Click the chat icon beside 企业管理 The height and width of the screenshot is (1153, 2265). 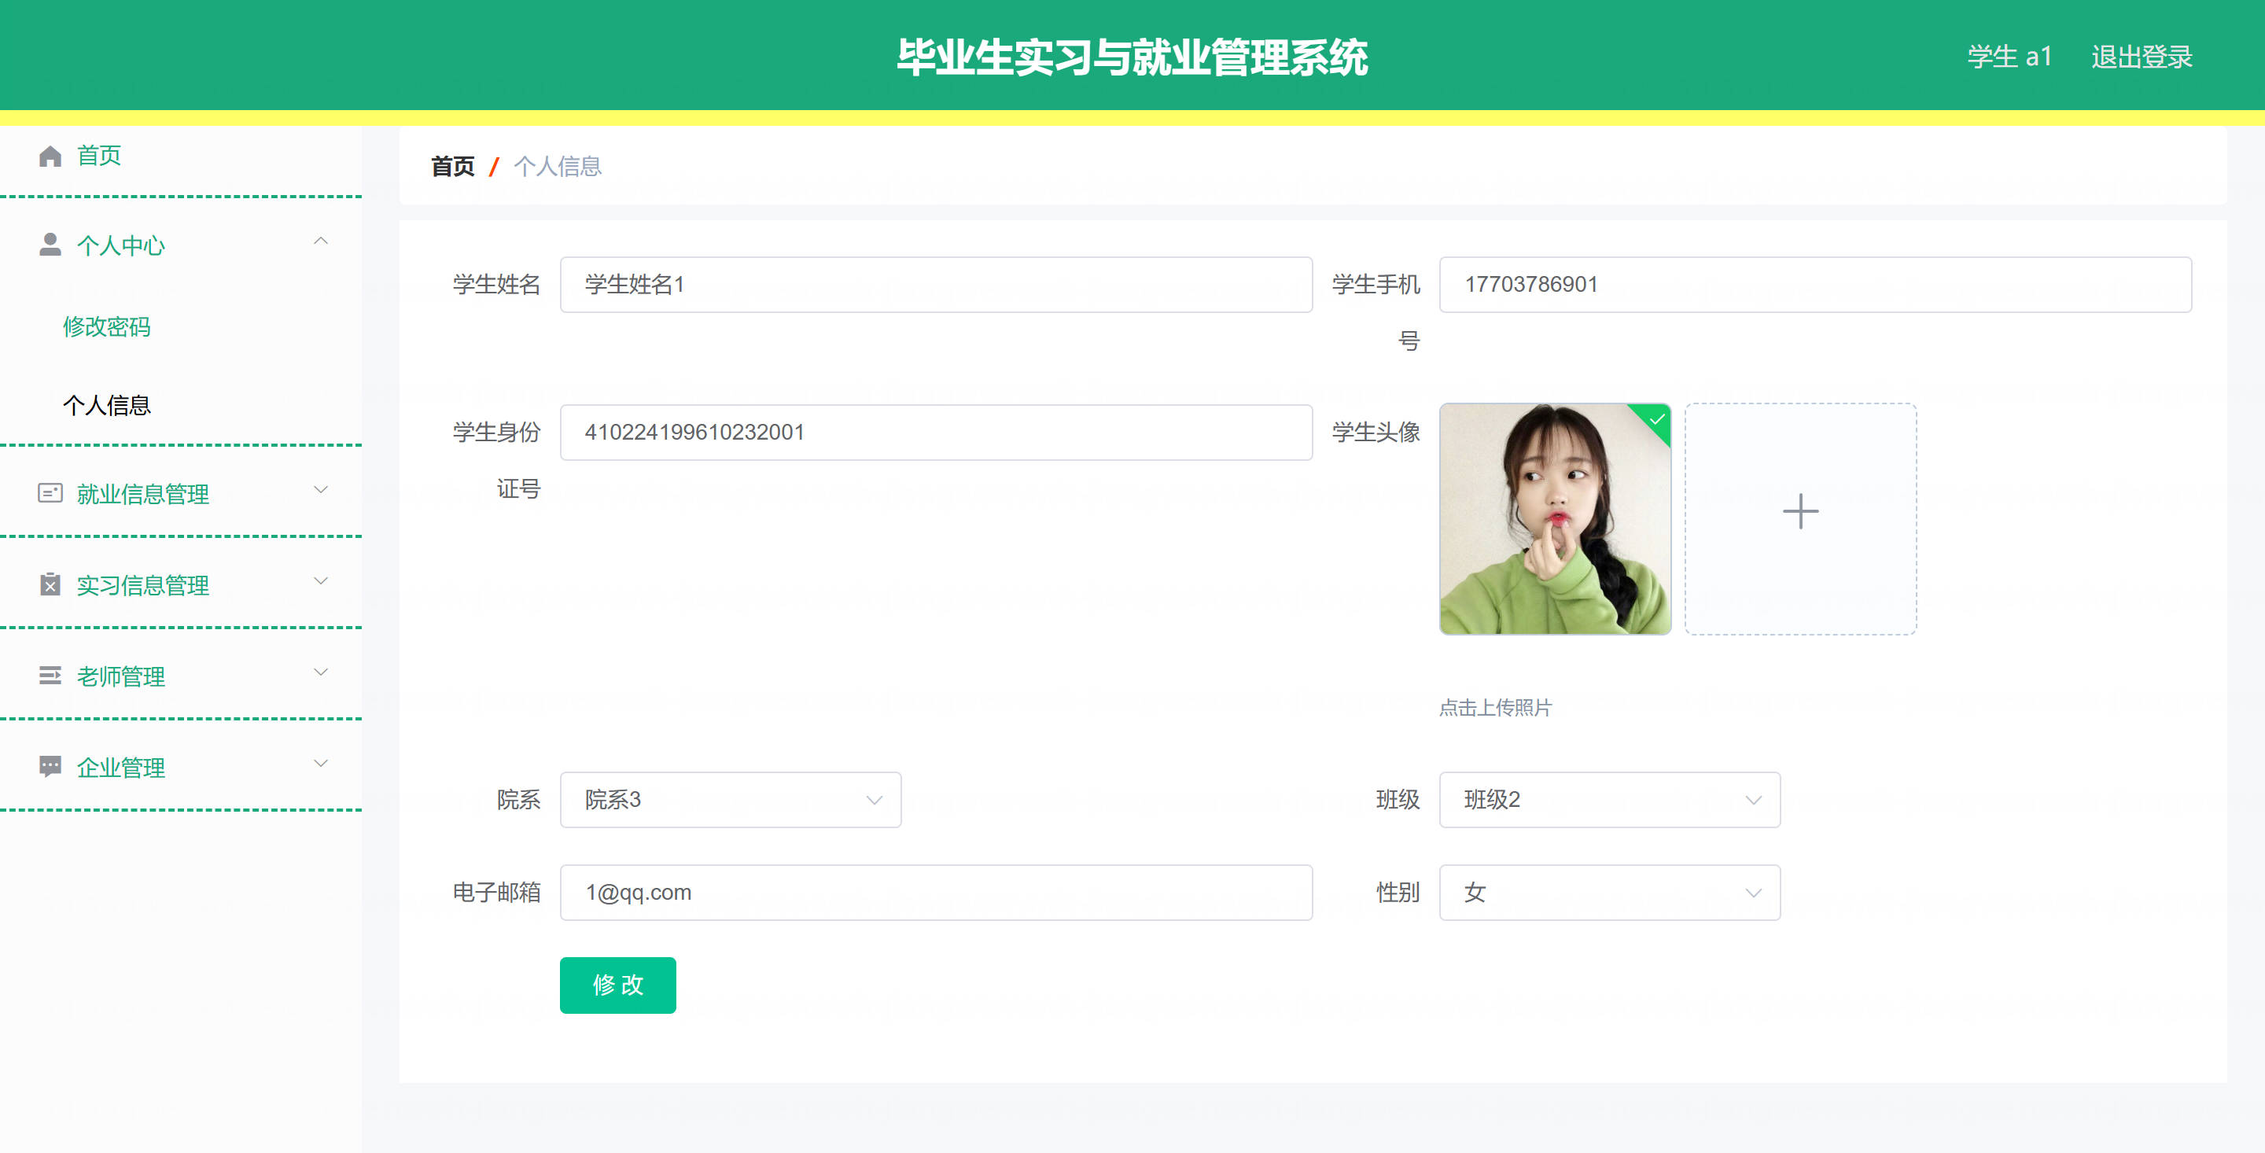coord(50,766)
